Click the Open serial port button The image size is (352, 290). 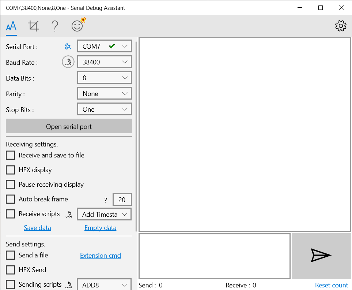pyautogui.click(x=69, y=126)
